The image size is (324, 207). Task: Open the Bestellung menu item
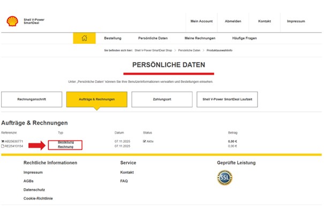[112, 38]
